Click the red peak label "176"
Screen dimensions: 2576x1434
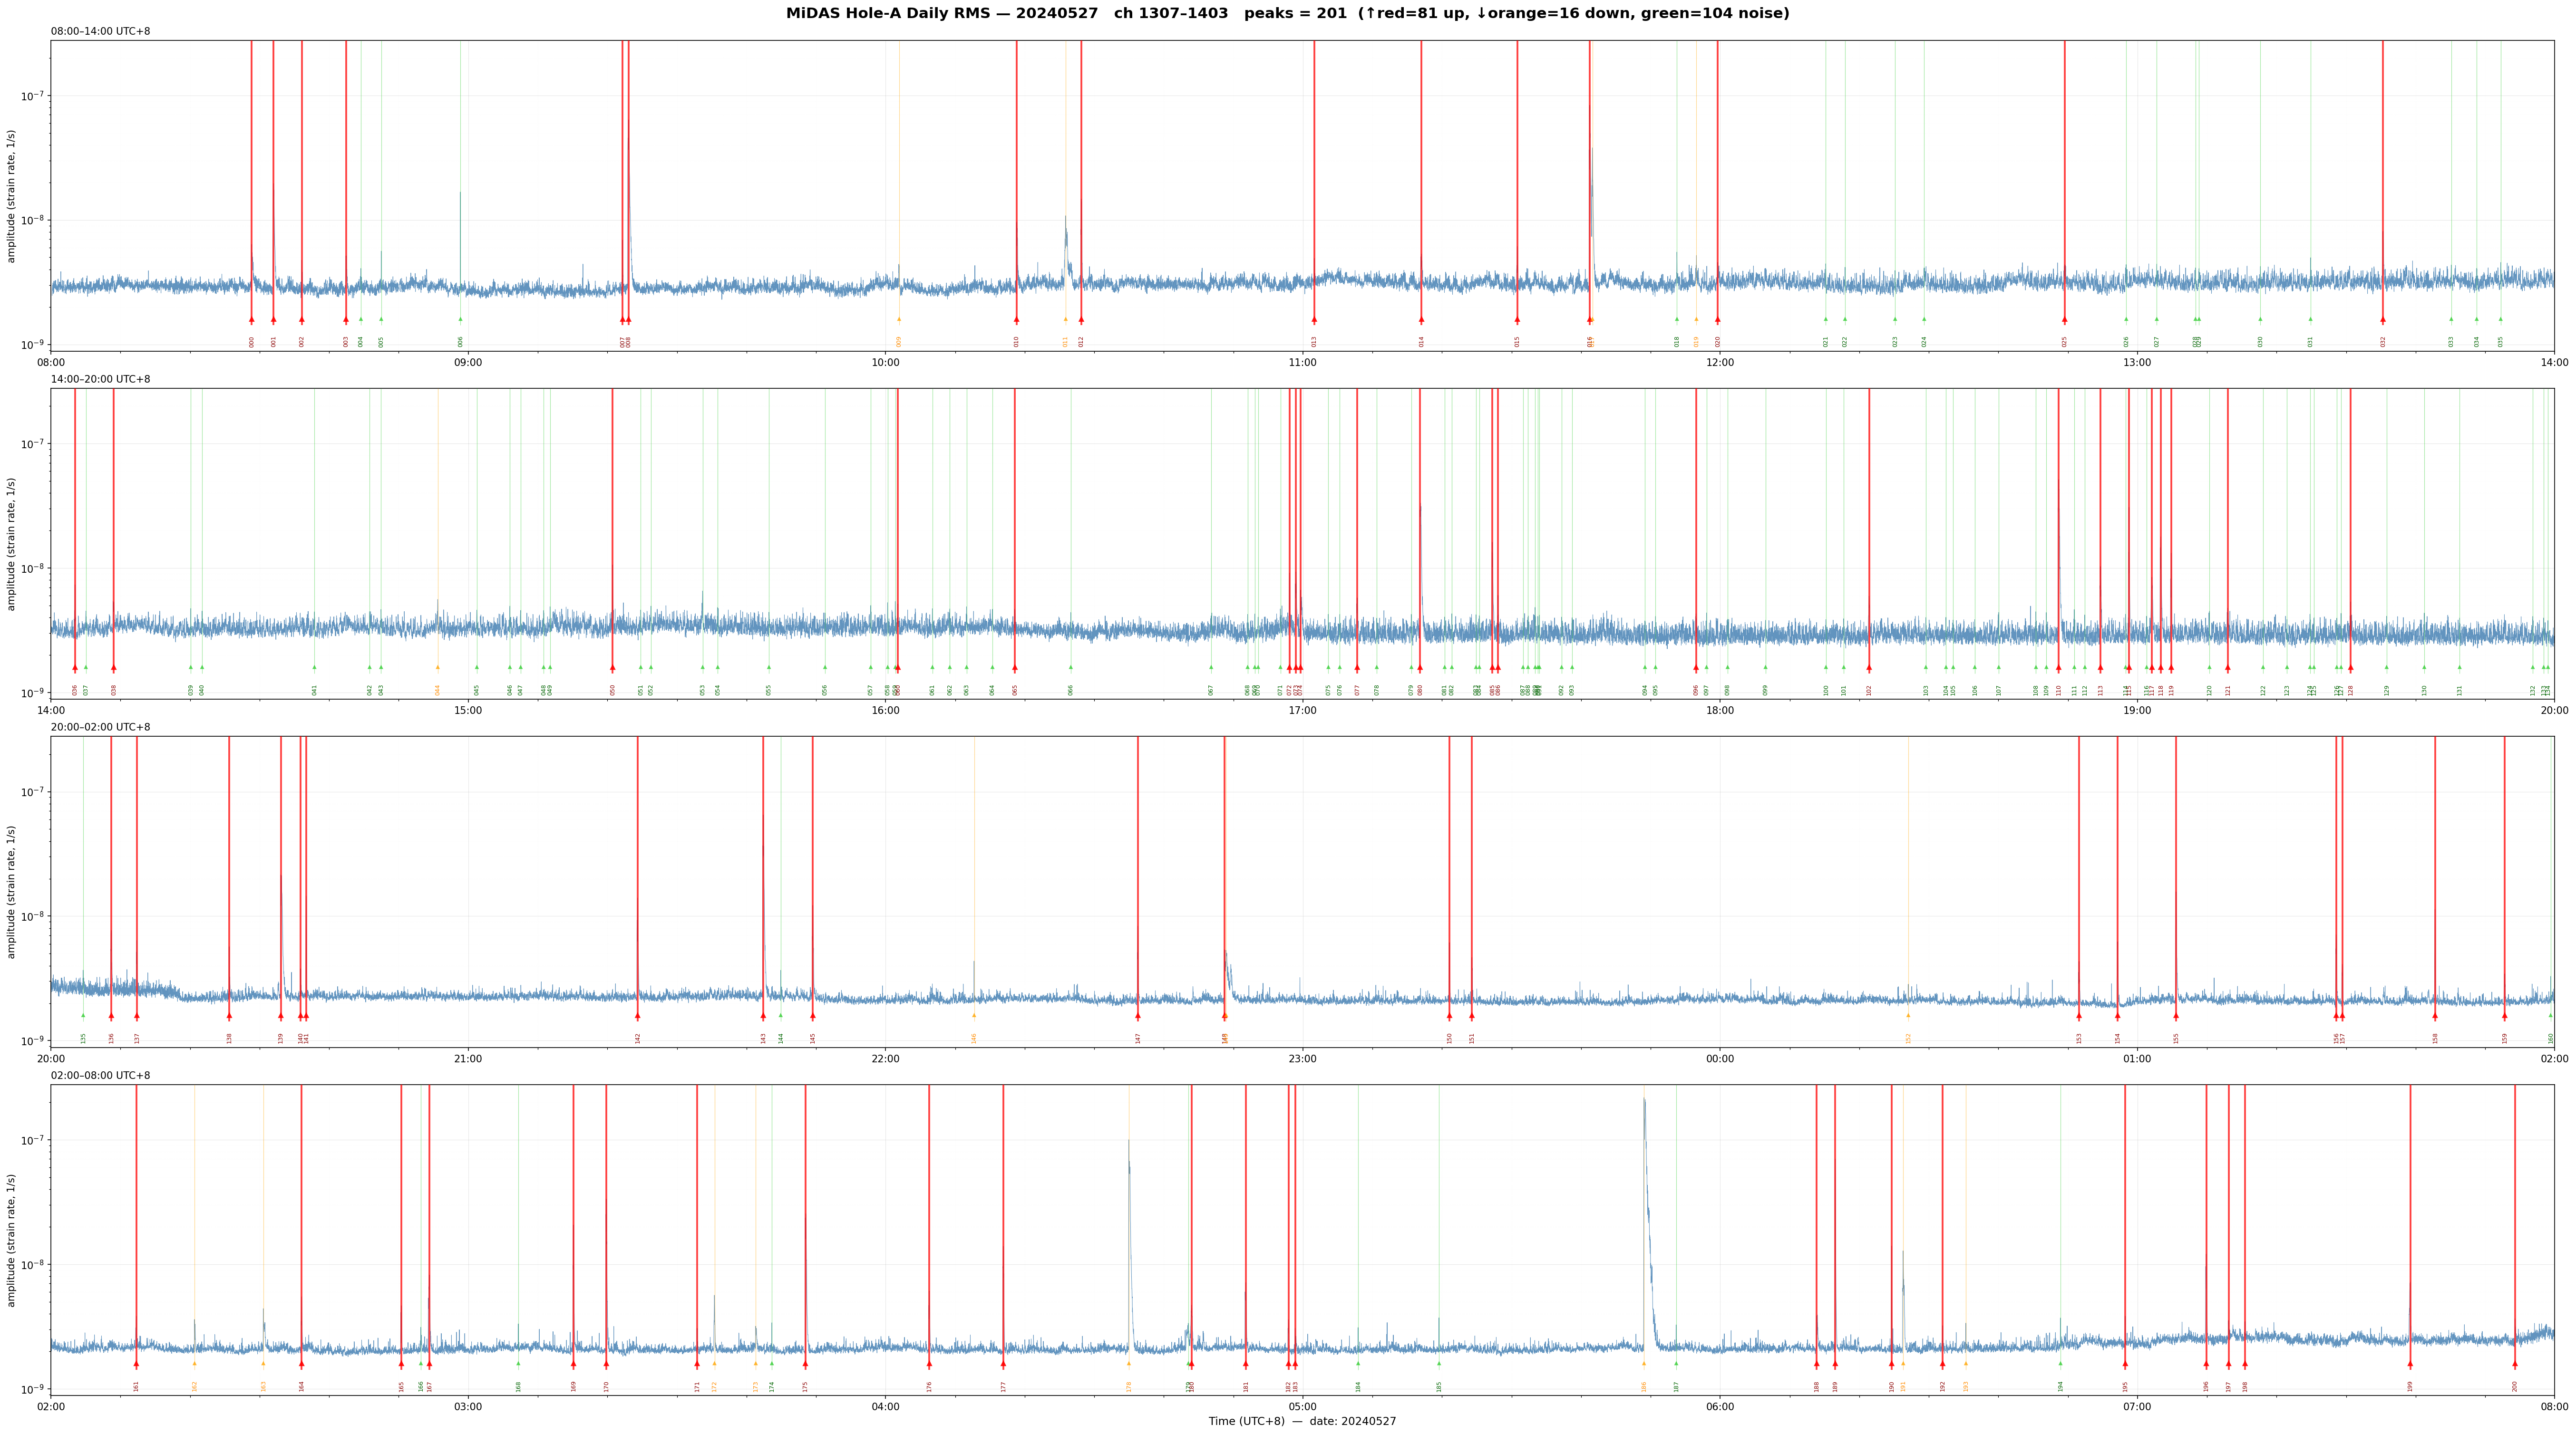tap(929, 1386)
